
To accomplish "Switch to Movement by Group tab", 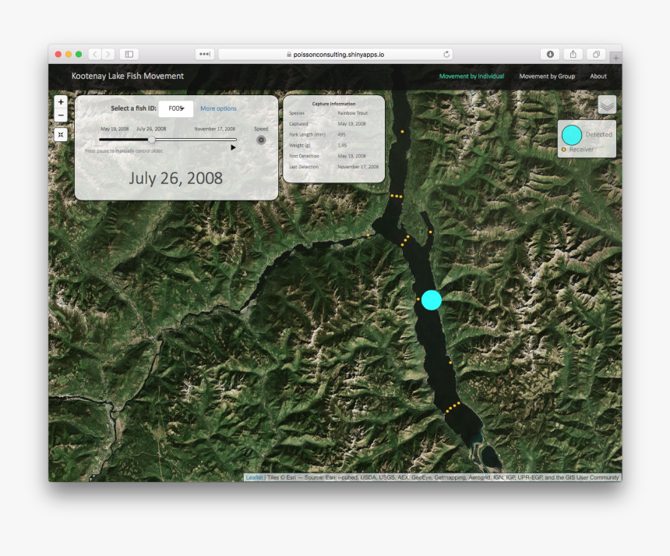I will point(547,76).
